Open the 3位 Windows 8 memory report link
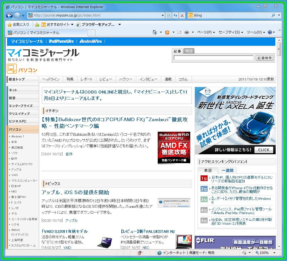The height and width of the screenshot is (261, 287). coord(241,200)
